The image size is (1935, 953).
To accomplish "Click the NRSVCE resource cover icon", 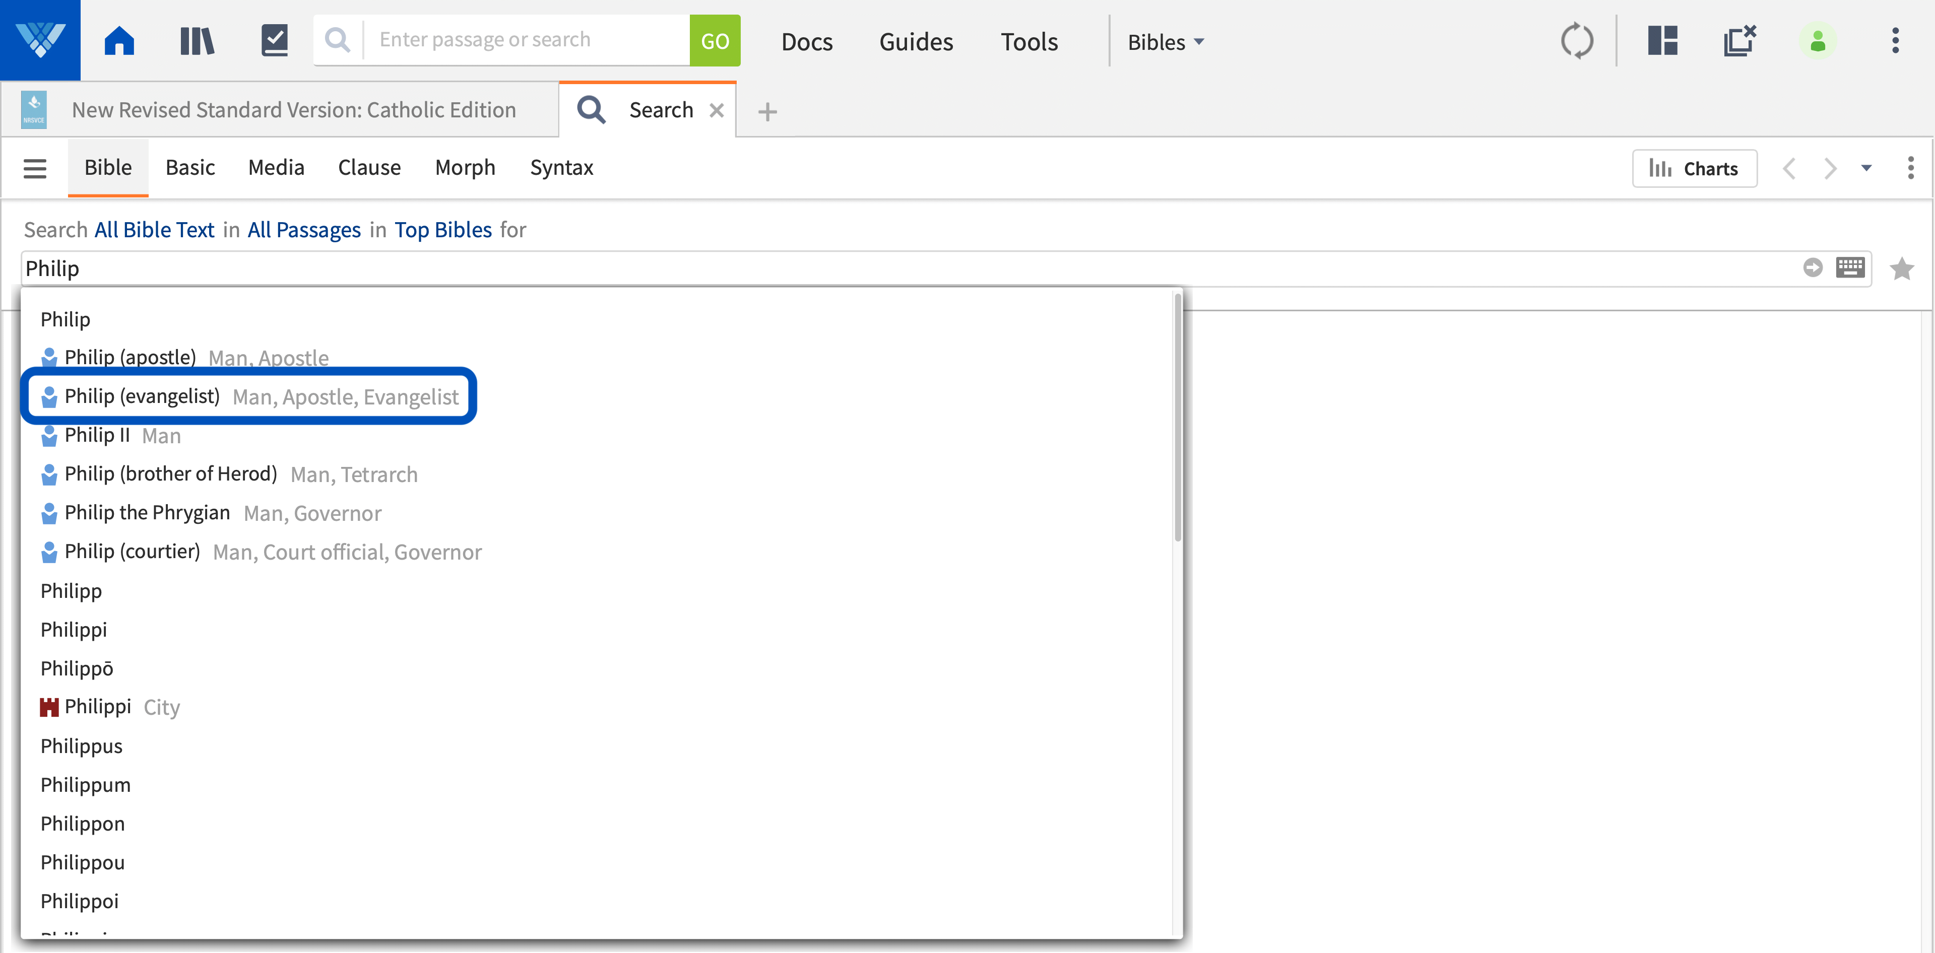I will click(34, 110).
